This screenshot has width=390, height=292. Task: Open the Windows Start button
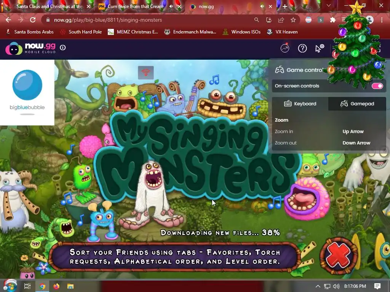point(10,286)
